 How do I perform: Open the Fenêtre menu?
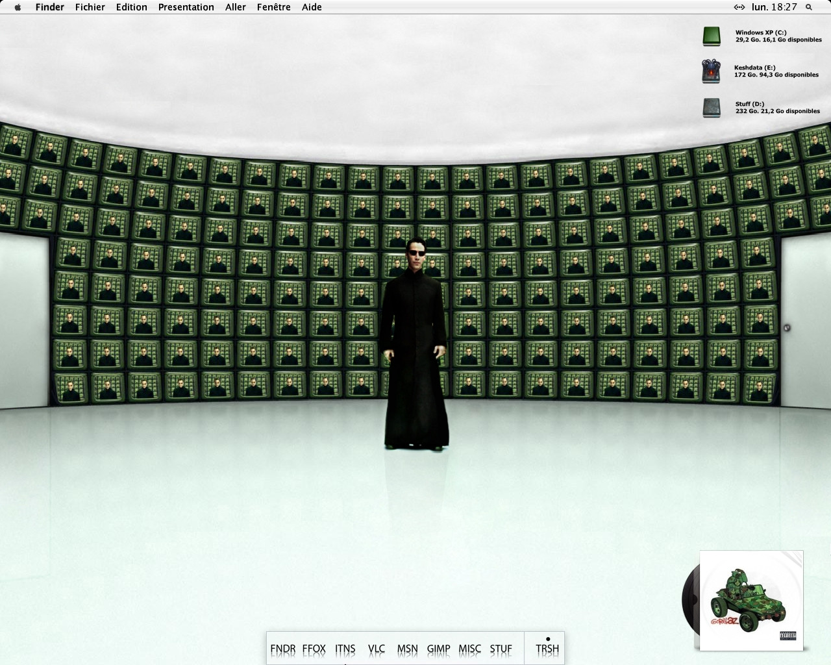274,7
